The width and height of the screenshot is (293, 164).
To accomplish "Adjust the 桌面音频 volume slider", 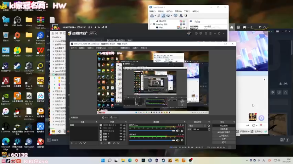I will click(x=152, y=140).
